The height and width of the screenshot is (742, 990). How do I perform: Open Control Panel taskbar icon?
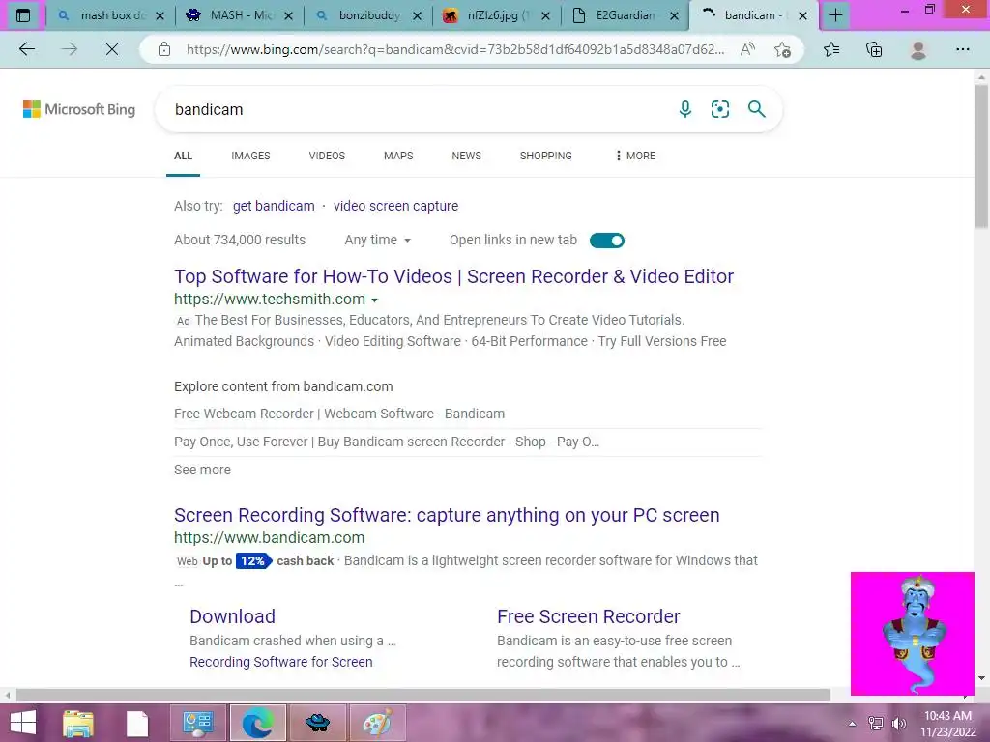[x=197, y=723]
